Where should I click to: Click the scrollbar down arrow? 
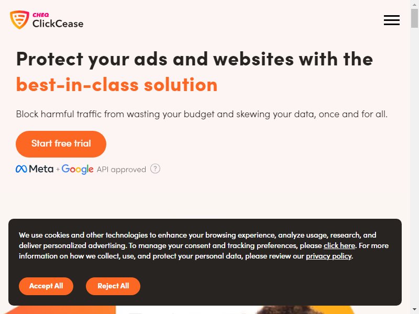[x=414, y=310]
